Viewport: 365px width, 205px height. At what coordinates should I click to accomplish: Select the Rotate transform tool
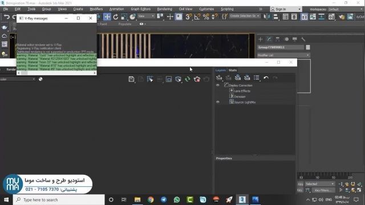coord(116,17)
